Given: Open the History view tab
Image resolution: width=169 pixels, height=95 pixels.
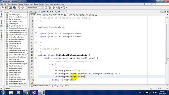Looking at the screenshot, I should point(39,15).
